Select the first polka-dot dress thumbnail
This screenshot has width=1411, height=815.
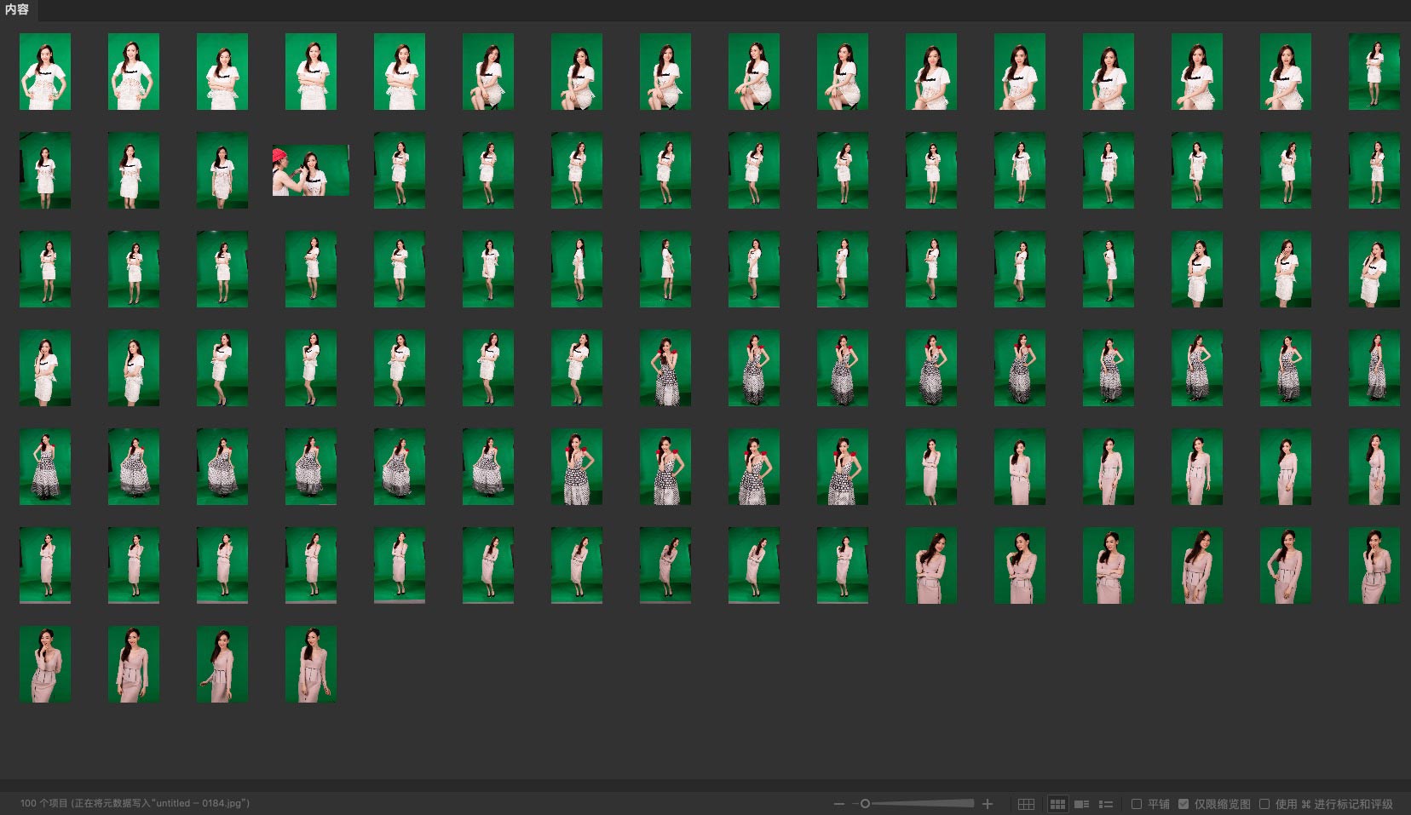(665, 368)
